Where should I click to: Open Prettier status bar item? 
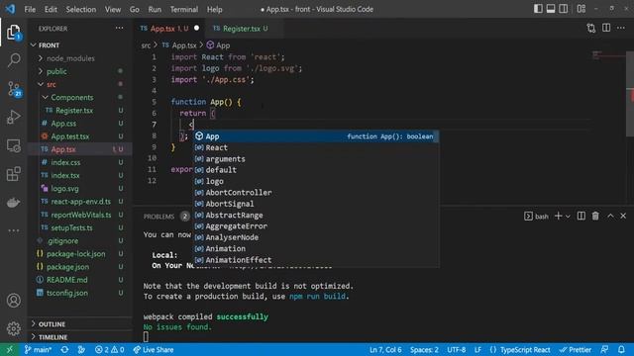coord(575,349)
